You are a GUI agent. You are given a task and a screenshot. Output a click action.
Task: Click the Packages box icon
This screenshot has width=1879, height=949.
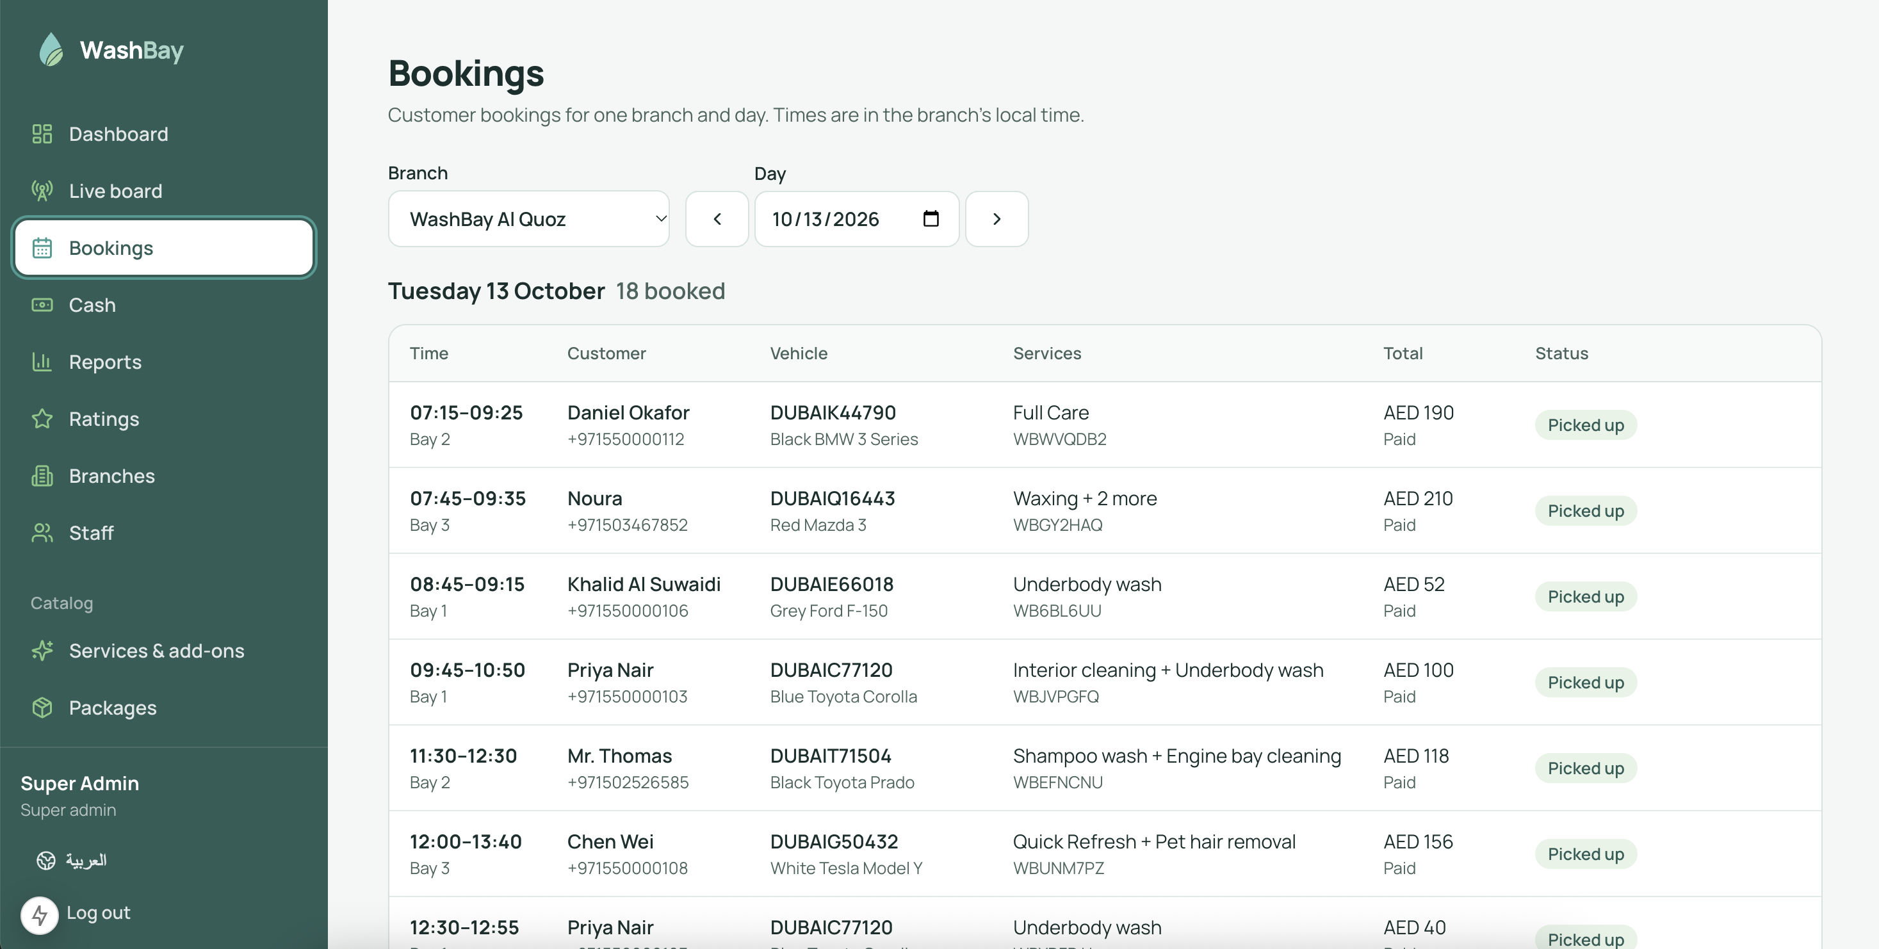click(42, 708)
